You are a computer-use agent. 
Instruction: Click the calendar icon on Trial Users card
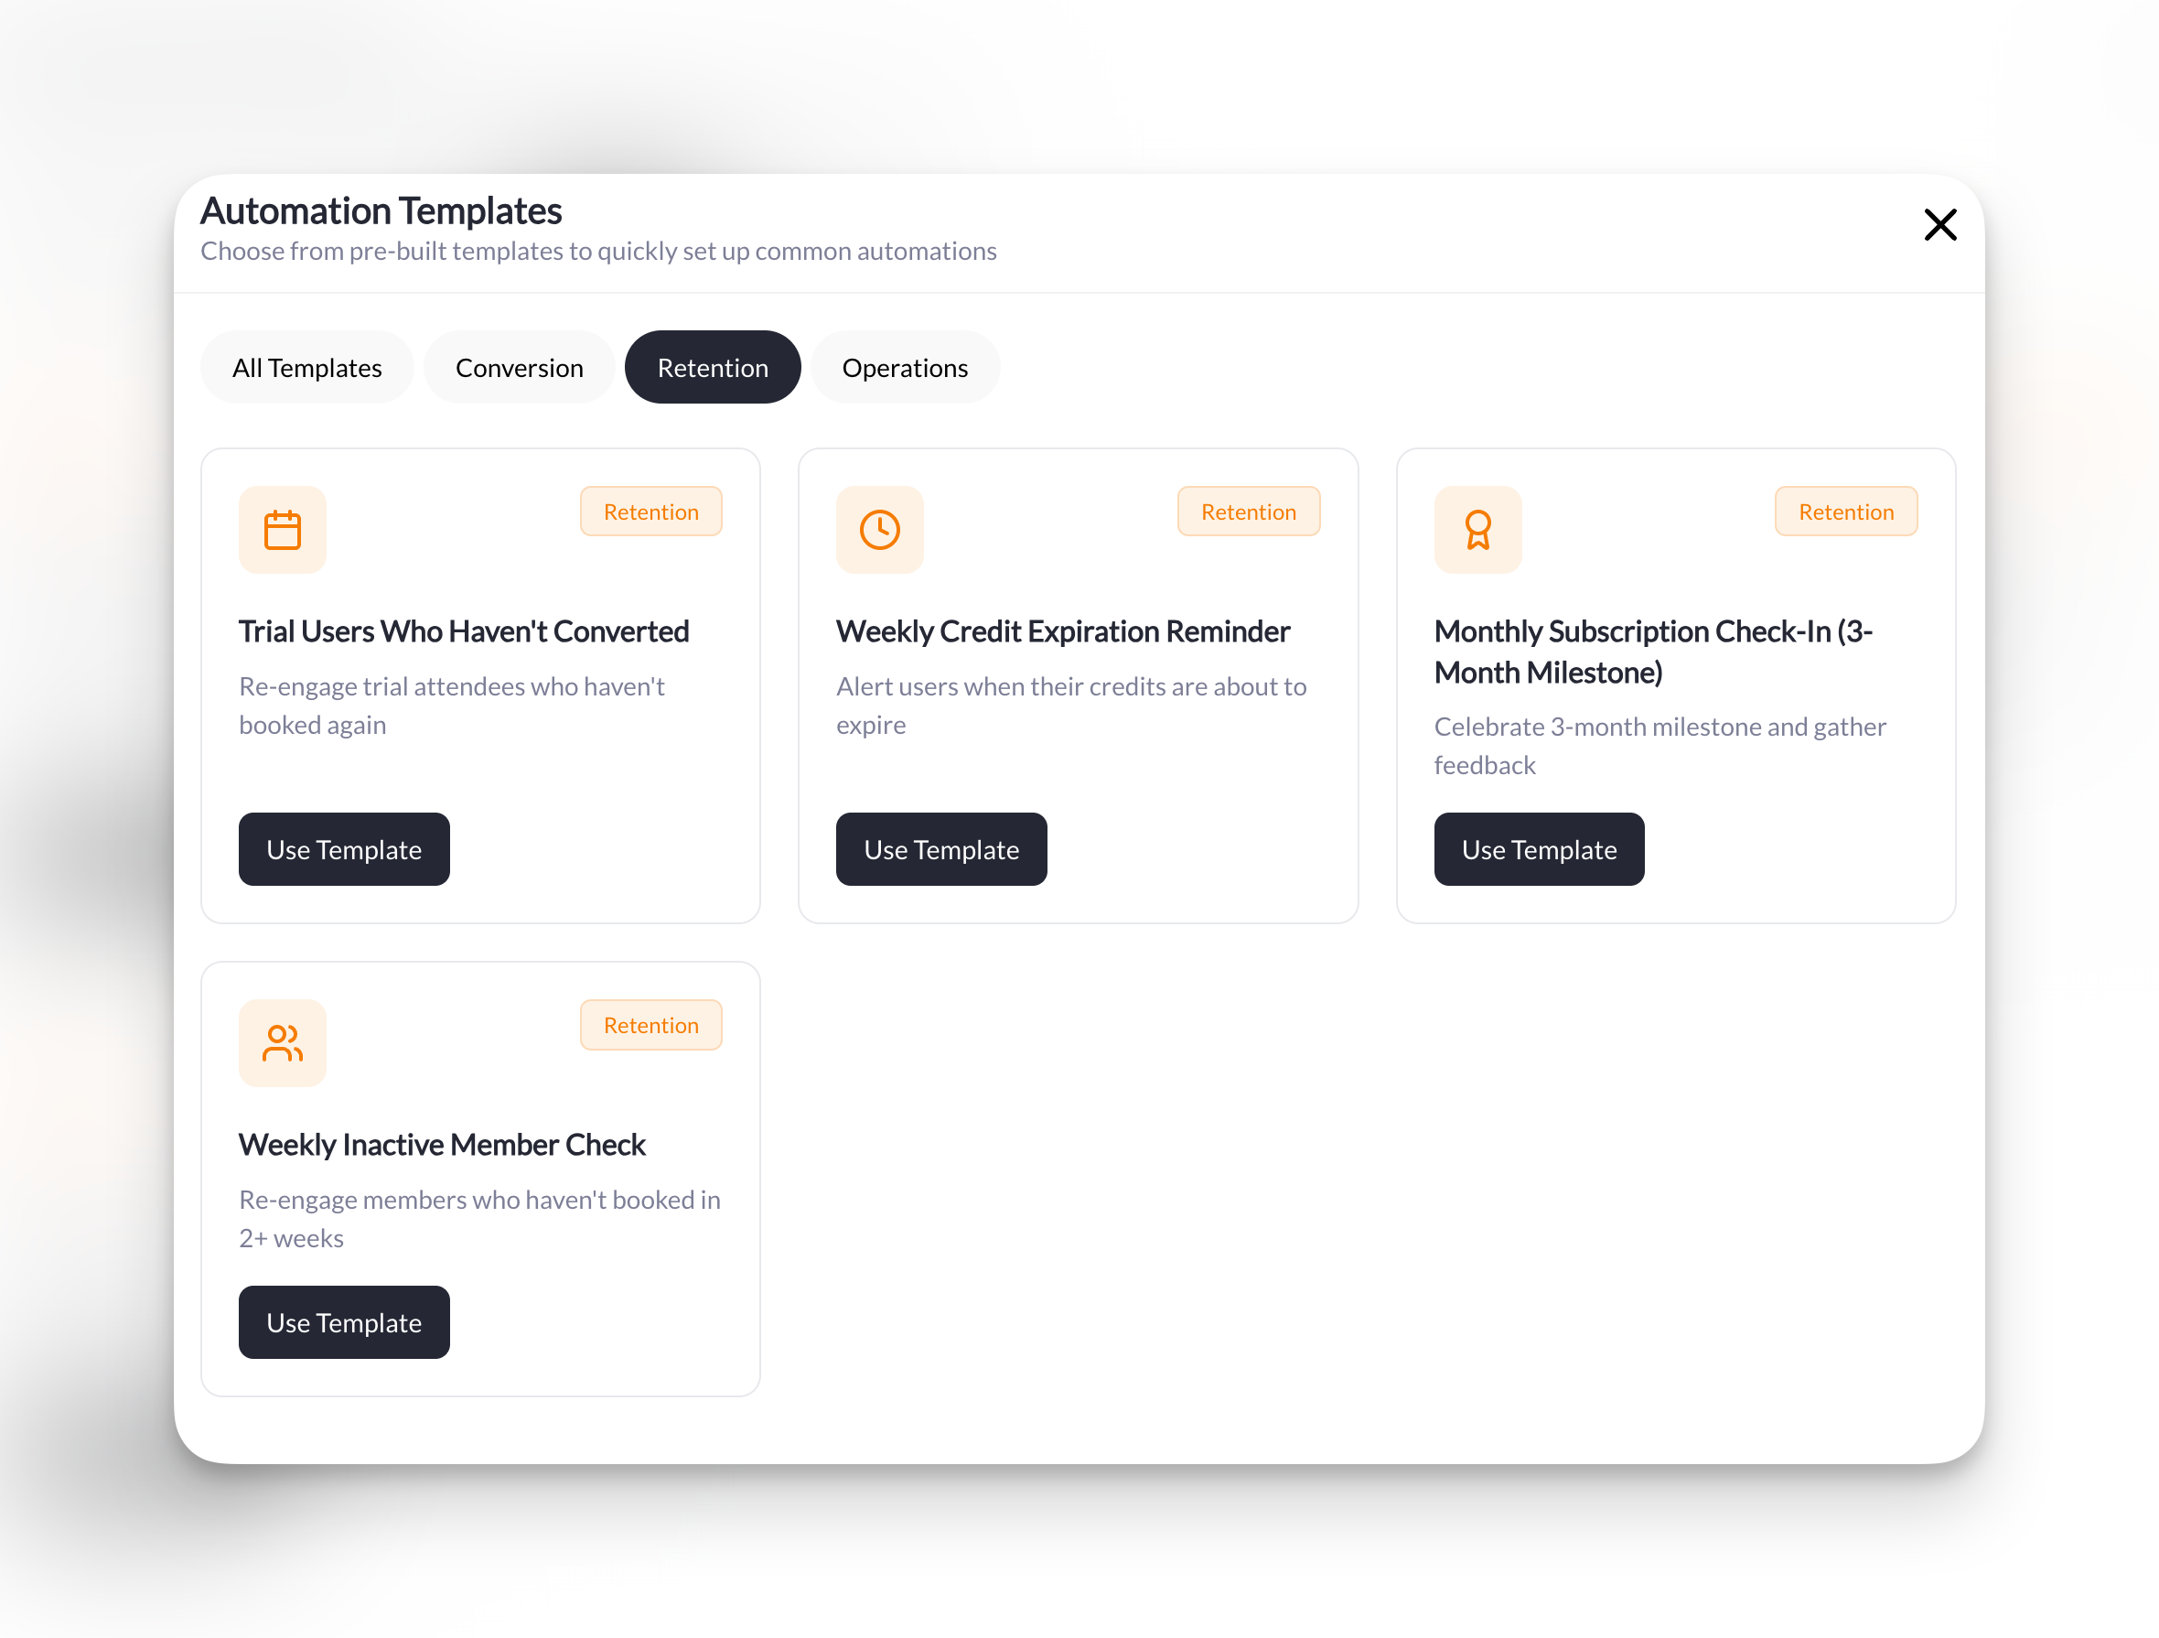(282, 530)
